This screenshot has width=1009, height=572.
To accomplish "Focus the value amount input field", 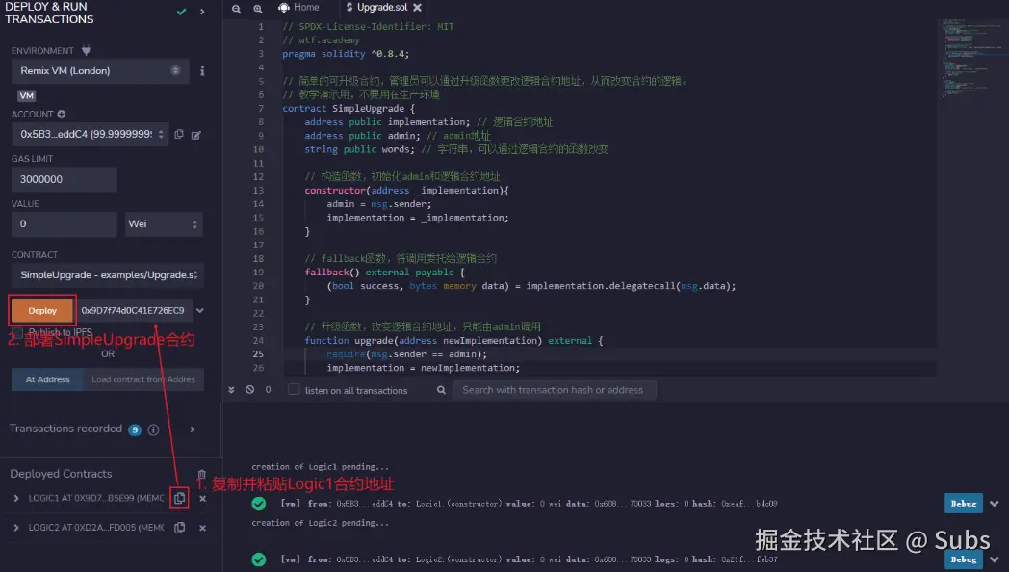I will 65,224.
